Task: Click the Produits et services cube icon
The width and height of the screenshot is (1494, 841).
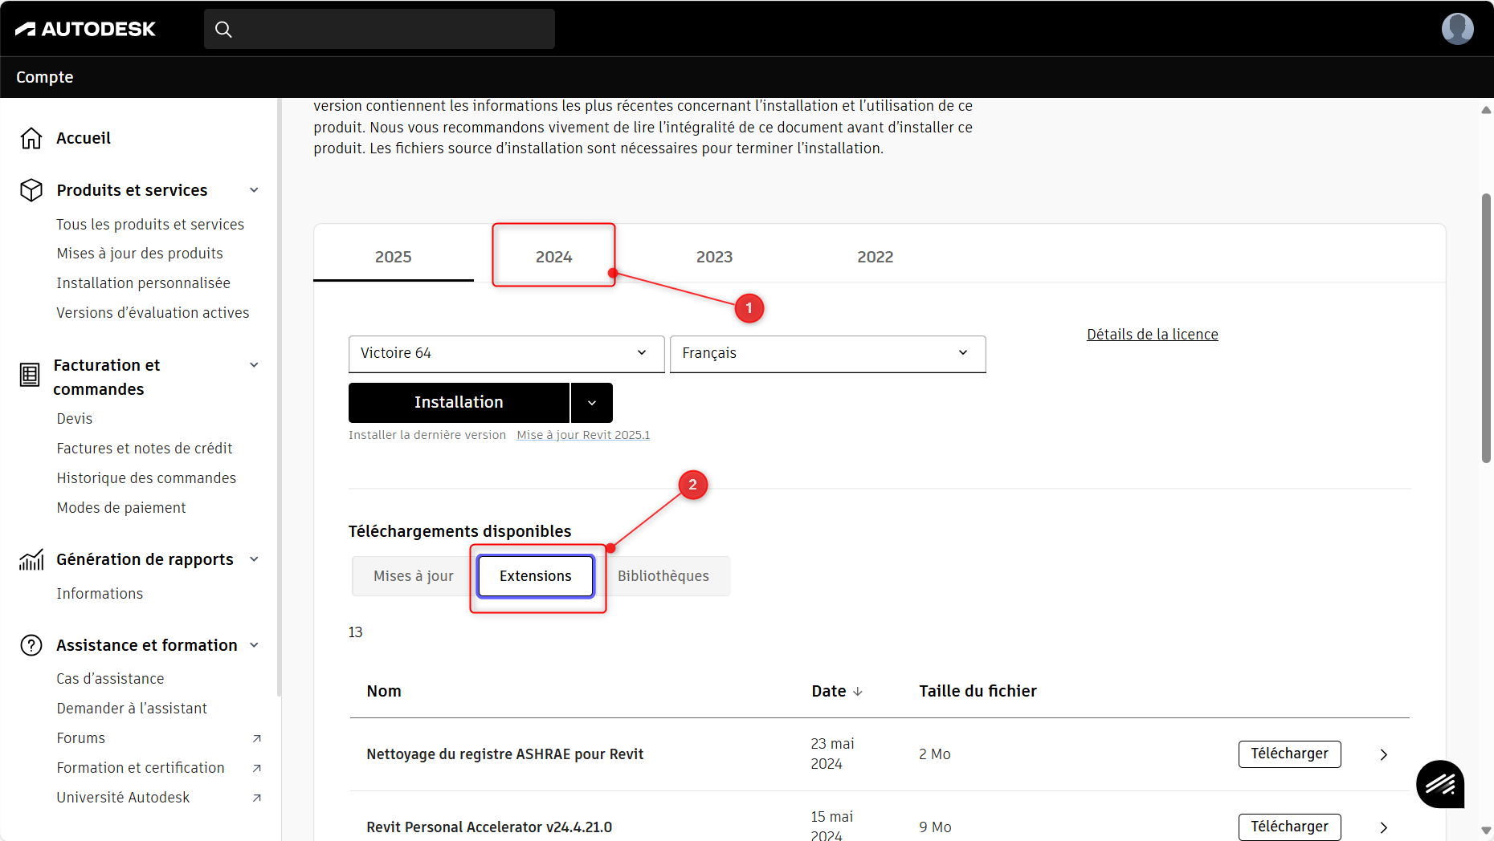Action: tap(31, 190)
